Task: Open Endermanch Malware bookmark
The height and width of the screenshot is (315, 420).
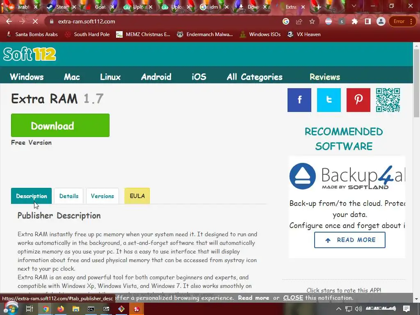Action: [x=205, y=34]
